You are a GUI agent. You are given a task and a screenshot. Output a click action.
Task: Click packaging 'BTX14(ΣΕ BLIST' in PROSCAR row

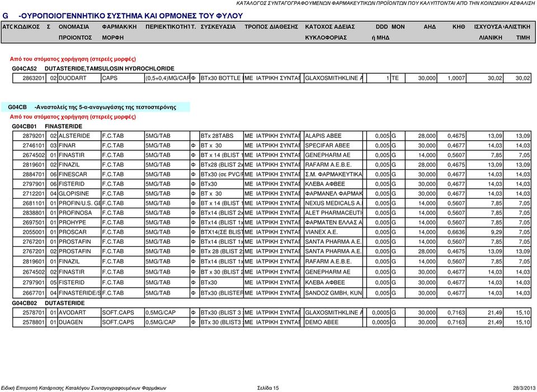222,232
